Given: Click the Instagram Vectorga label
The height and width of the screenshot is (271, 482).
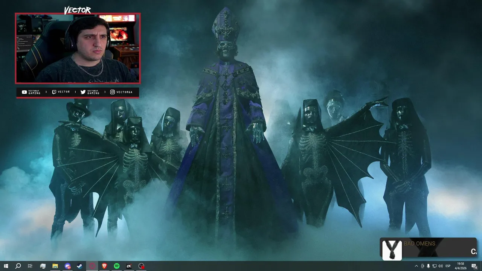Looking at the screenshot, I should (x=121, y=92).
